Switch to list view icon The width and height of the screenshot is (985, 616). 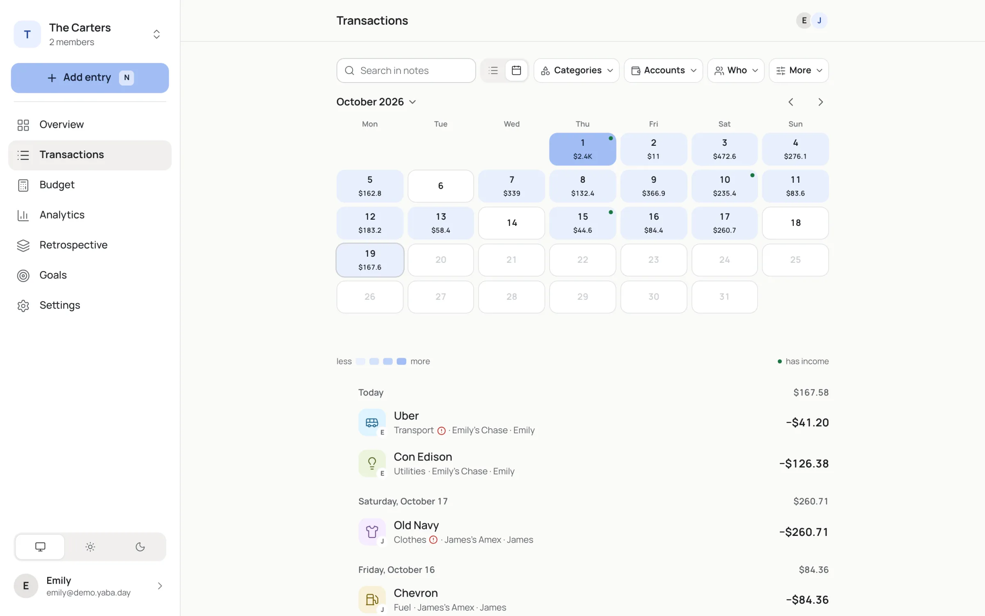tap(493, 71)
